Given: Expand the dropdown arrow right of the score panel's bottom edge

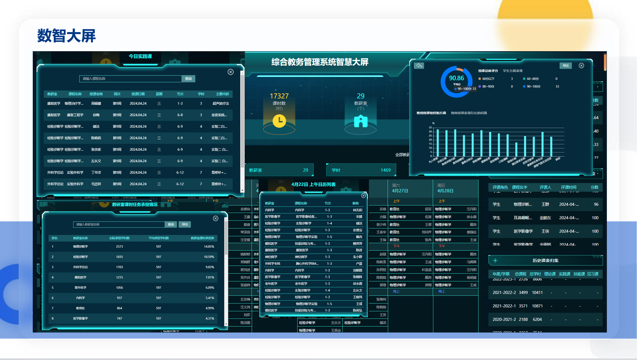Looking at the screenshot, I should (x=598, y=173).
